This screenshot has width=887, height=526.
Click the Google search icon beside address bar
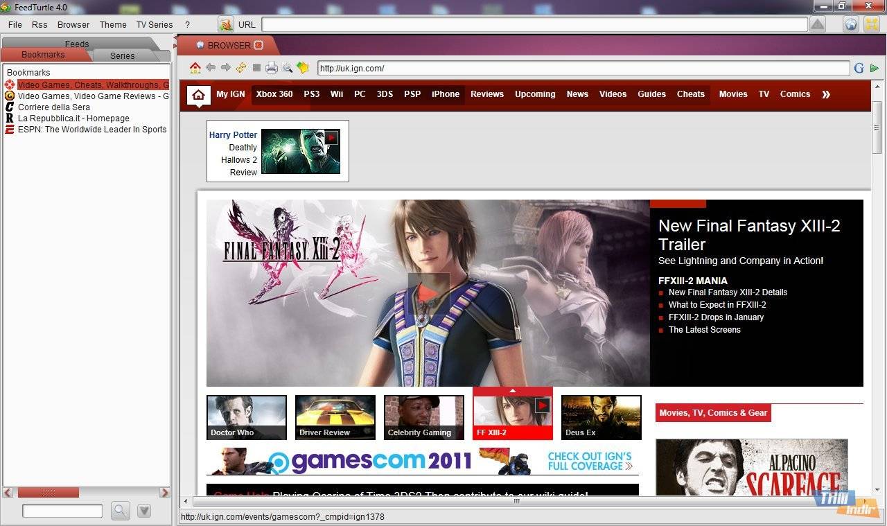859,68
